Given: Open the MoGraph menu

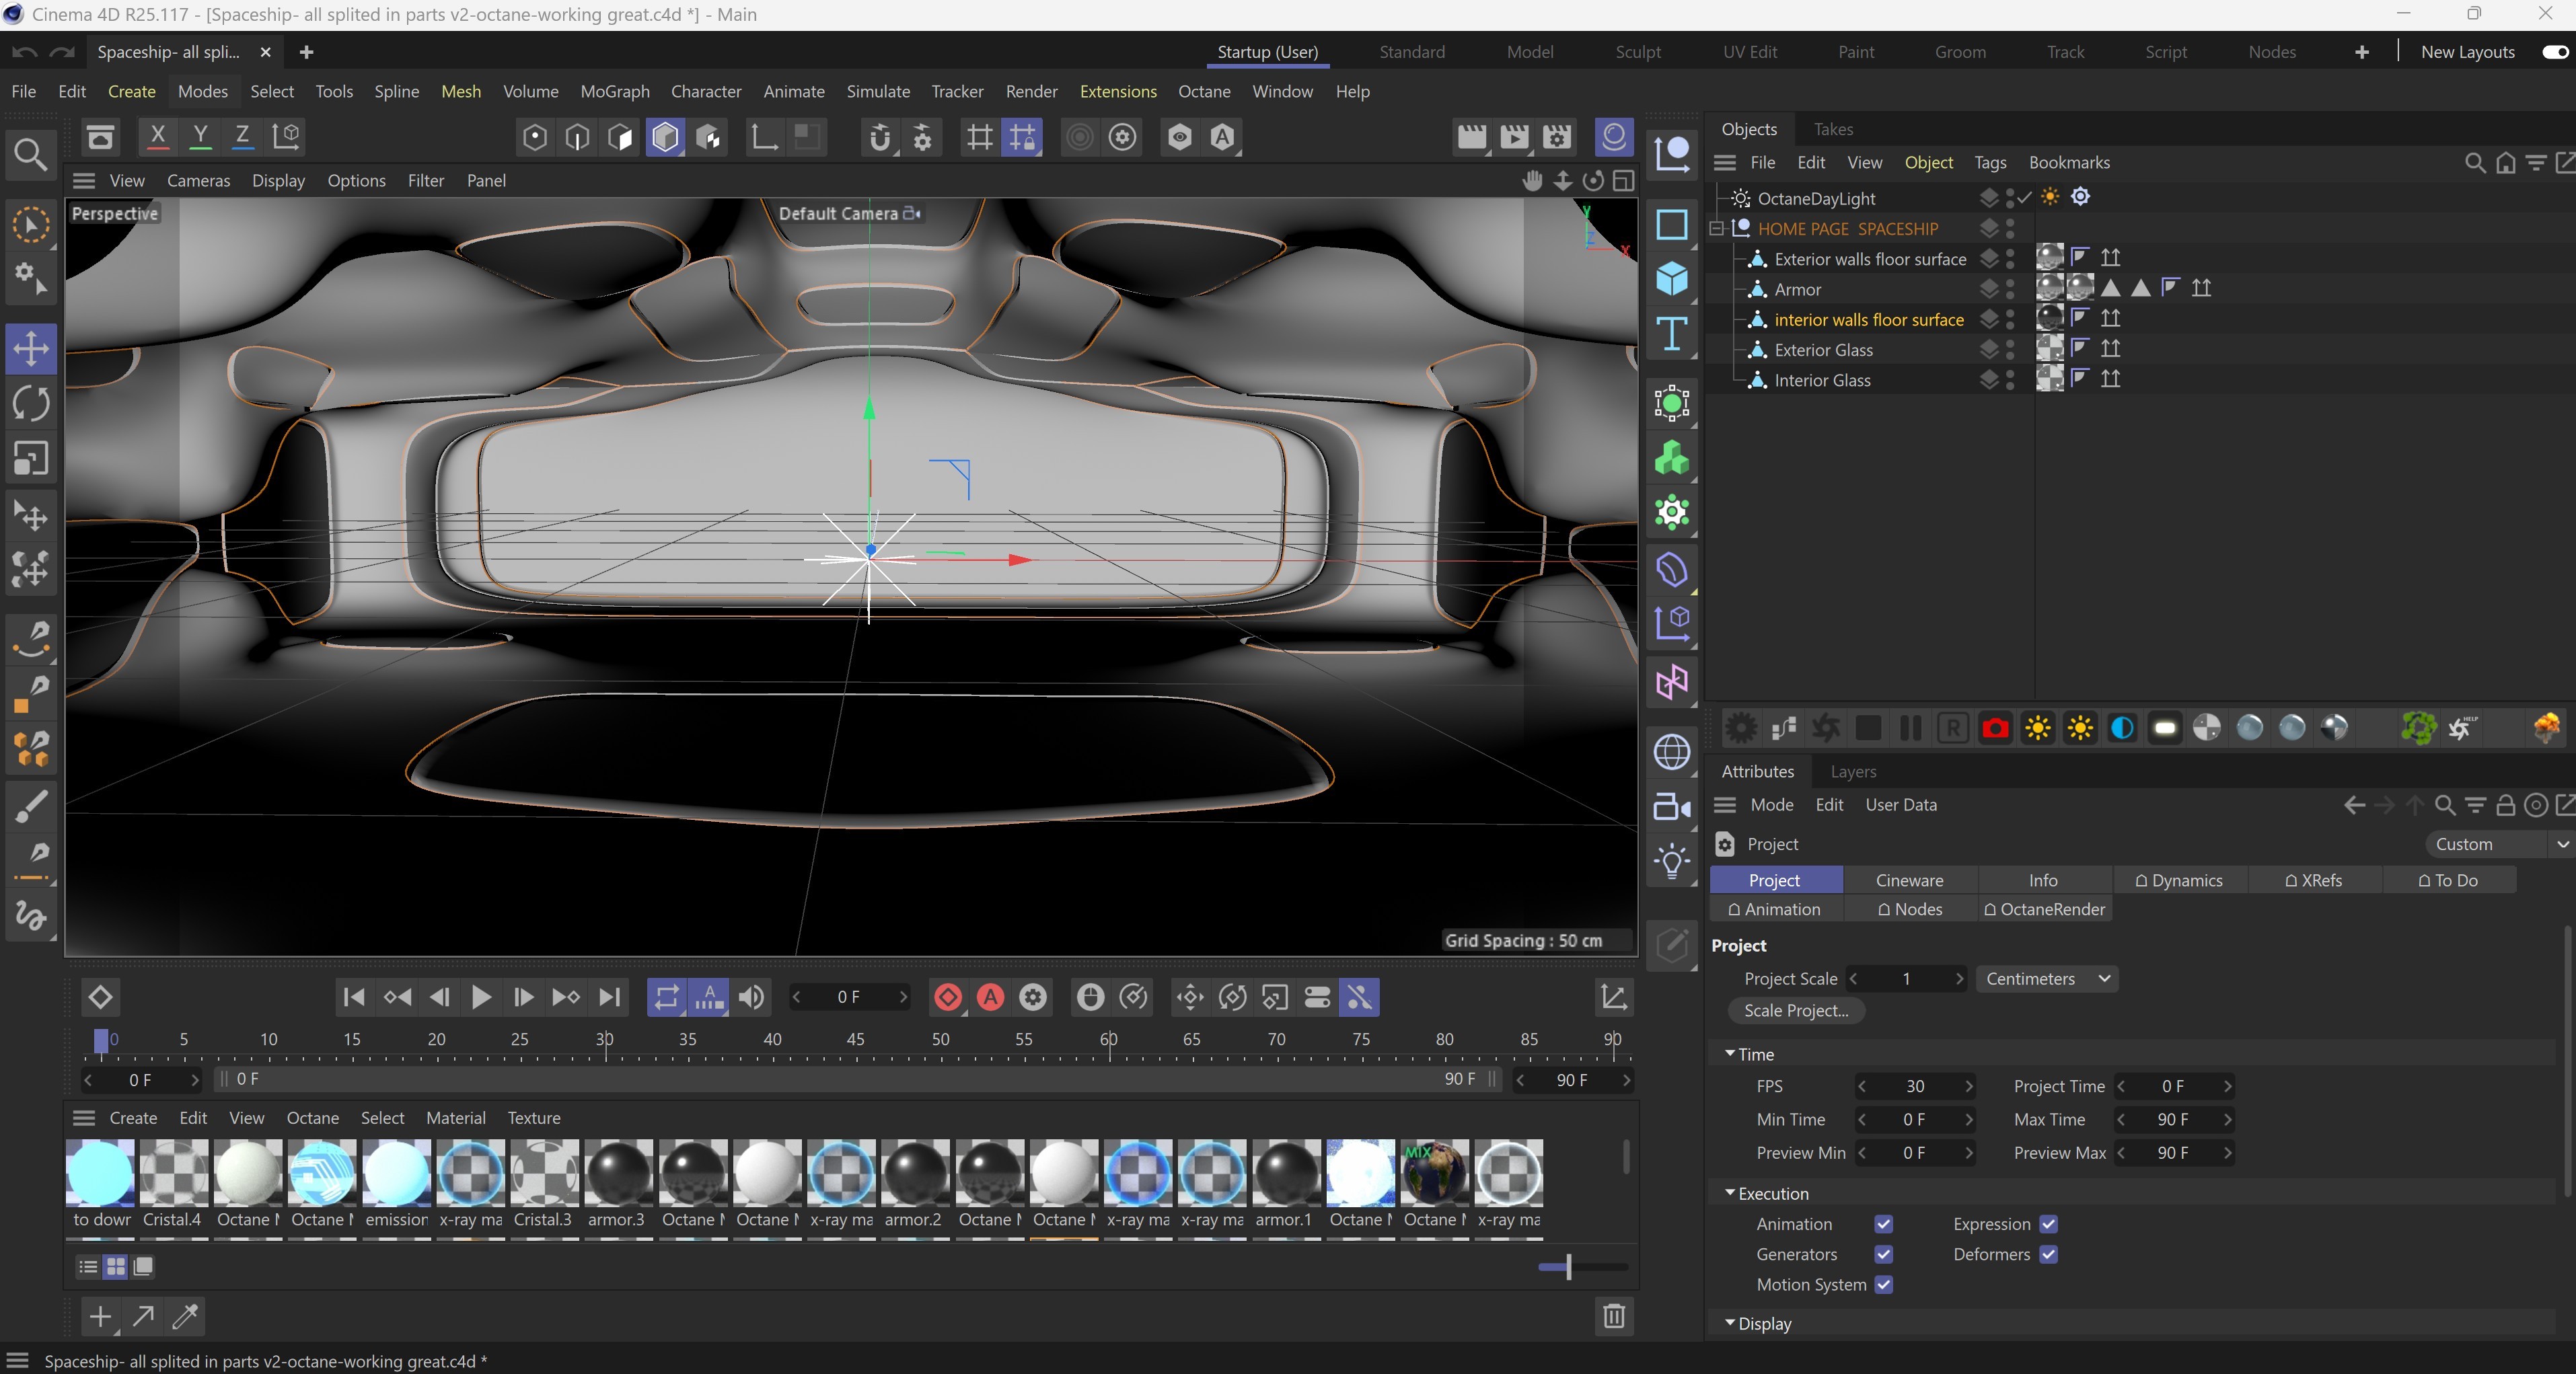Looking at the screenshot, I should coord(614,91).
